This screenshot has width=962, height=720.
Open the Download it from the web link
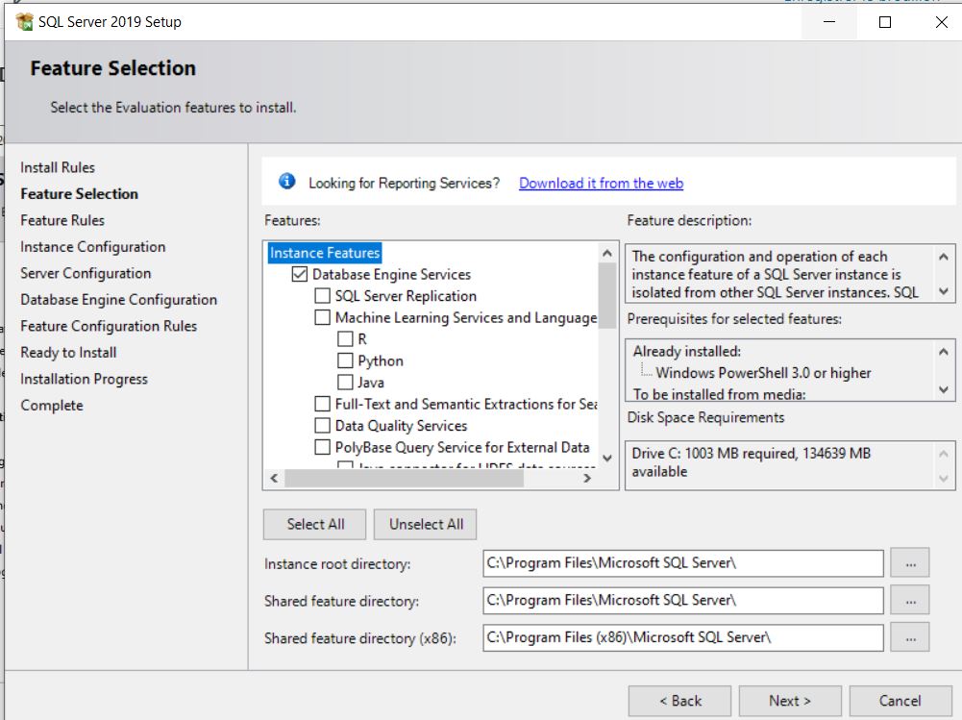point(601,183)
